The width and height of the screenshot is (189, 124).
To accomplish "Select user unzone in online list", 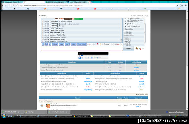I will click(x=127, y=31).
